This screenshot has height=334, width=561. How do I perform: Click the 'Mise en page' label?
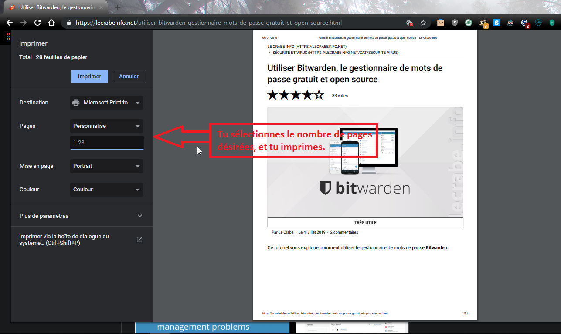[x=36, y=166]
